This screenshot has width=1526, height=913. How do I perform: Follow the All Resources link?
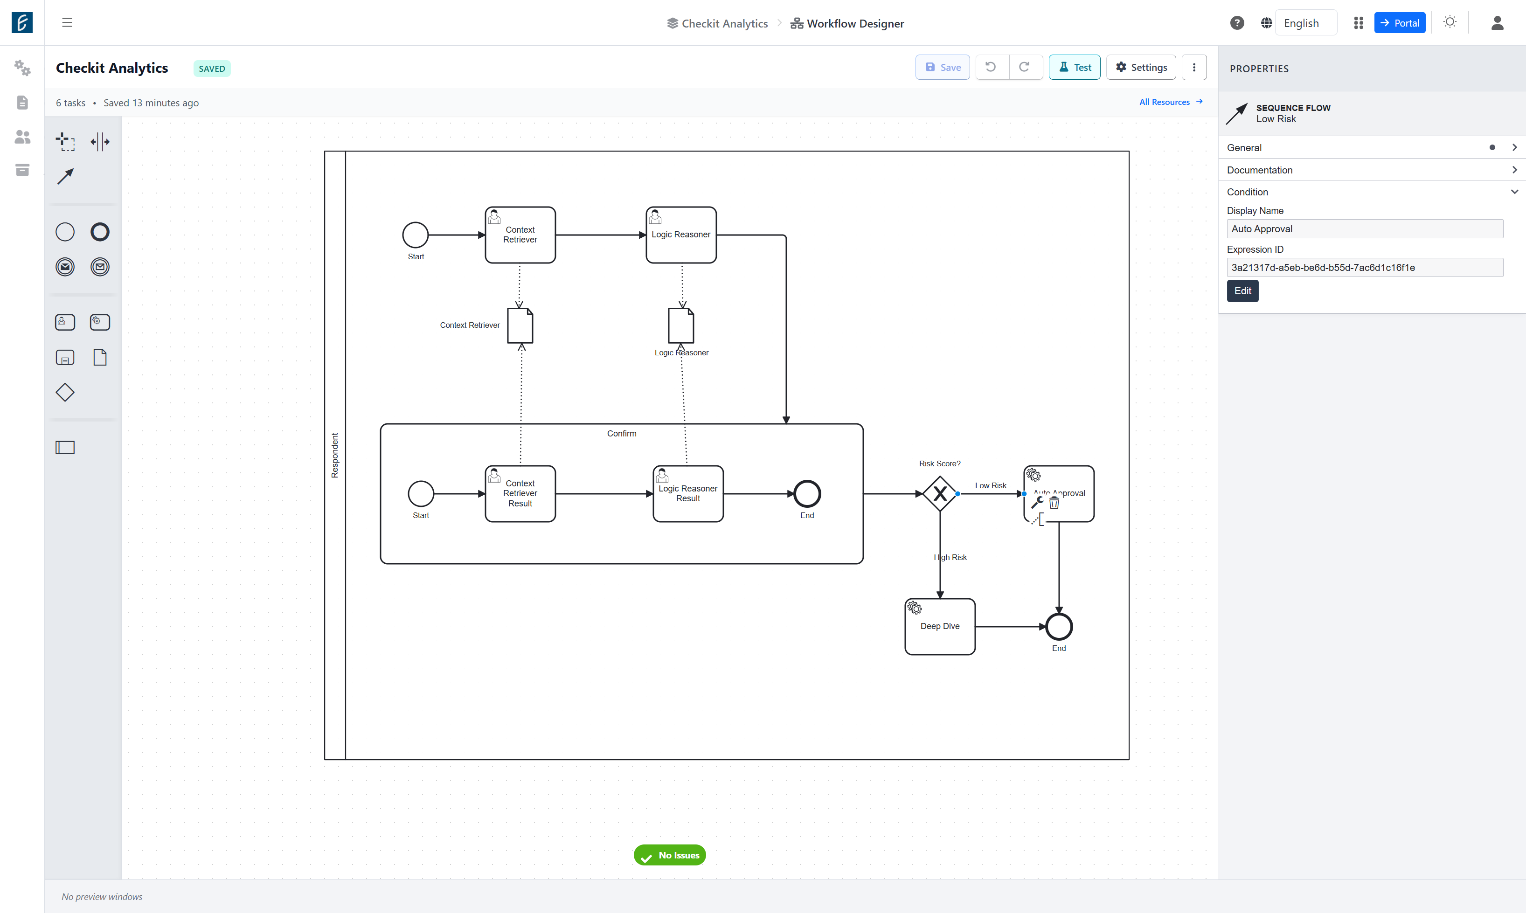click(1171, 102)
